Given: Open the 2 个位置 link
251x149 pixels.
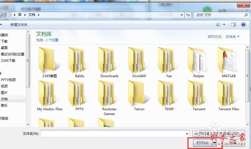Looking at the screenshot, I should [52, 40].
